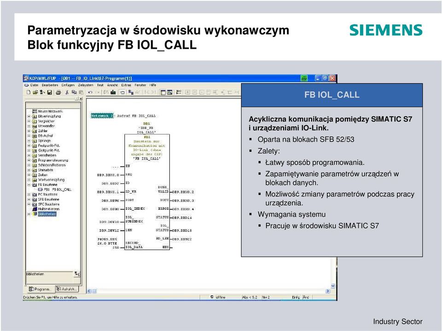Click the Open folder toolbar icon

[x=35, y=92]
